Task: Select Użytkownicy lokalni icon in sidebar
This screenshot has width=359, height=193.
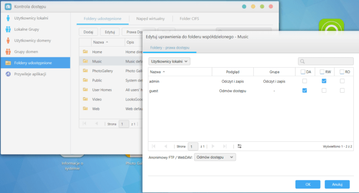Action: pos(8,18)
